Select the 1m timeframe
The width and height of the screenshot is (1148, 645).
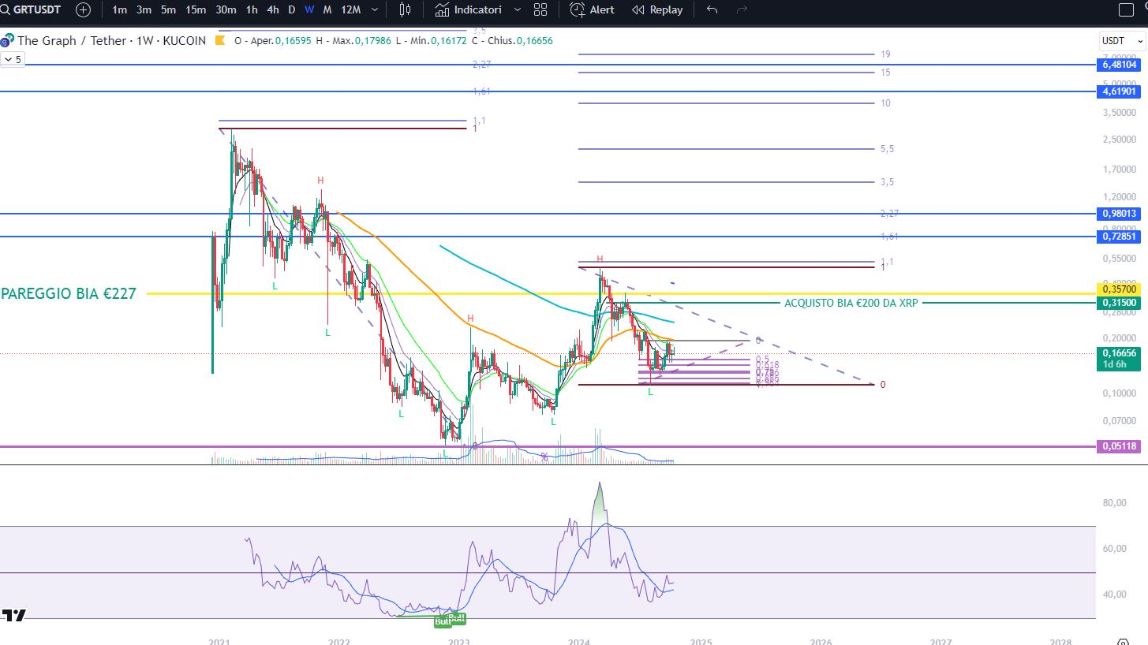click(120, 9)
